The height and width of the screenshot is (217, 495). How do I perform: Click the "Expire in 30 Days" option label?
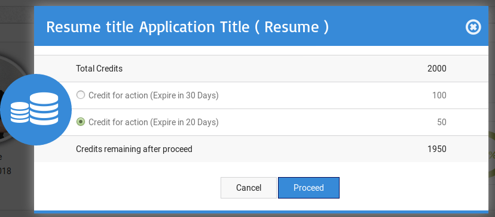pyautogui.click(x=154, y=95)
